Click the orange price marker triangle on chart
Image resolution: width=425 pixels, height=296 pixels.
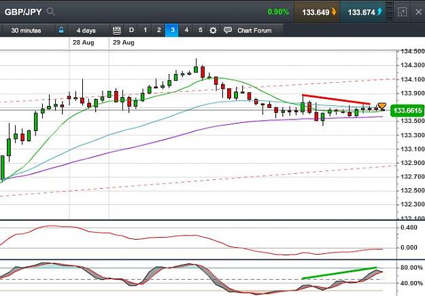382,107
